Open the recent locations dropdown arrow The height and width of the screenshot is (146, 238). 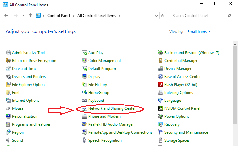click(23, 15)
